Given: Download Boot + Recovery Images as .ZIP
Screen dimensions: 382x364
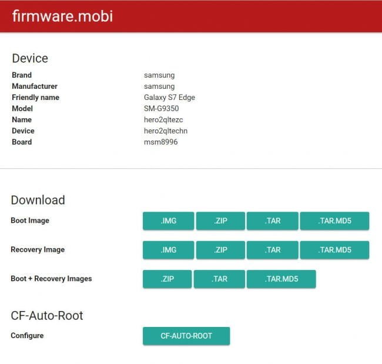Looking at the screenshot, I should tap(167, 279).
